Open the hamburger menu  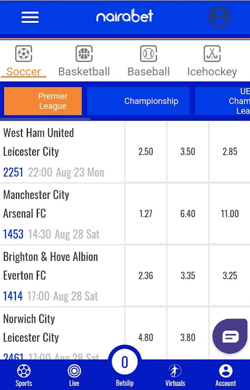[30, 17]
